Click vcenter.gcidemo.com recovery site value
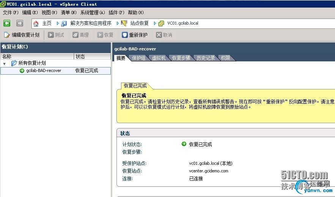Screen dimensions: 335x197 (x=209, y=171)
